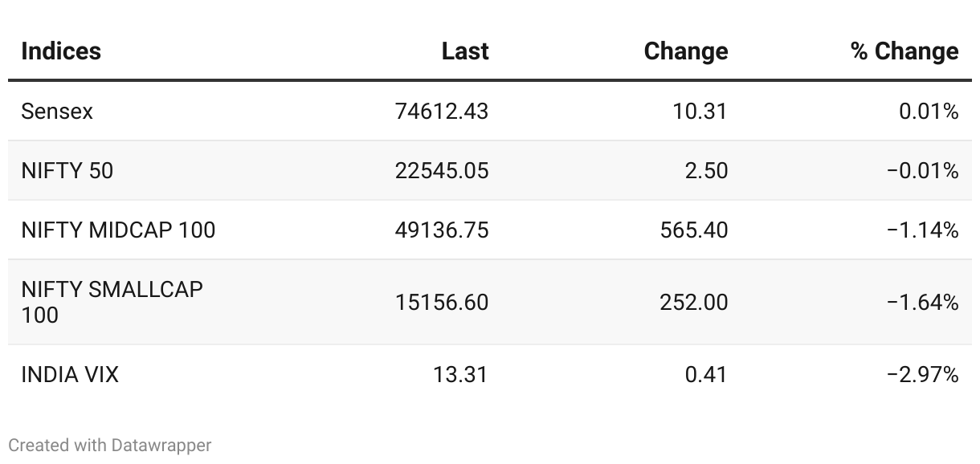Click the Sensex change value 10.31
The width and height of the screenshot is (980, 464).
(x=700, y=112)
